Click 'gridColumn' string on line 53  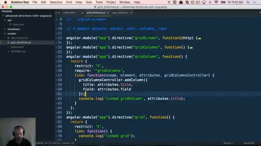pos(146,57)
